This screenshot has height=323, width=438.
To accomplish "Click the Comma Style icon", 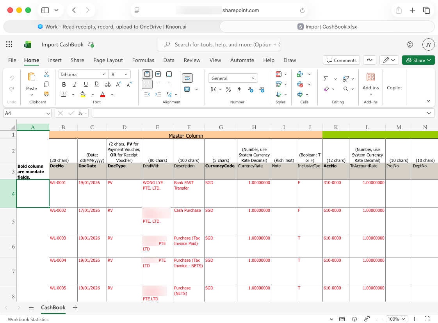I will (239, 89).
